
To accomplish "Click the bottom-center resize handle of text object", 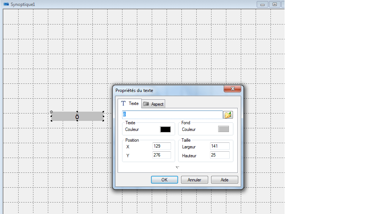I will point(77,121).
